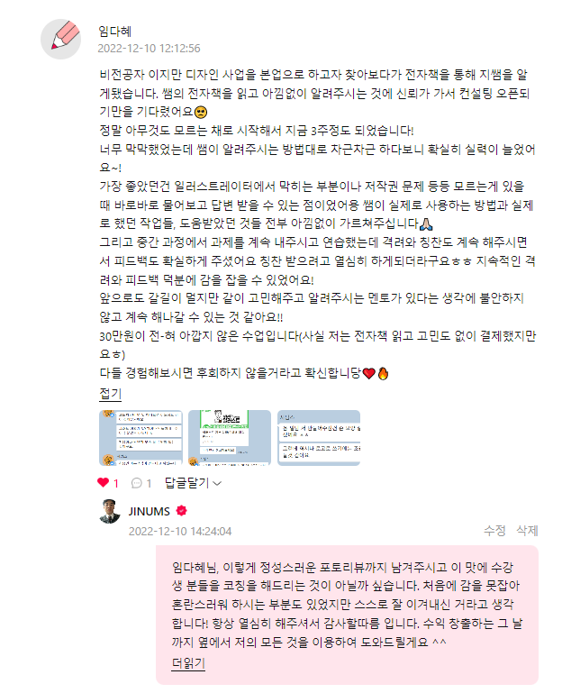
Task: Open the third review photo thumbnail
Action: pyautogui.click(x=319, y=438)
